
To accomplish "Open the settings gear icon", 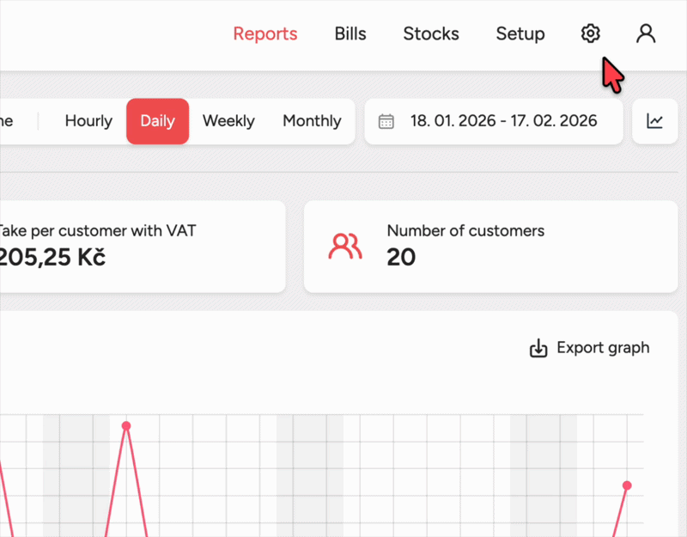I will [x=590, y=34].
